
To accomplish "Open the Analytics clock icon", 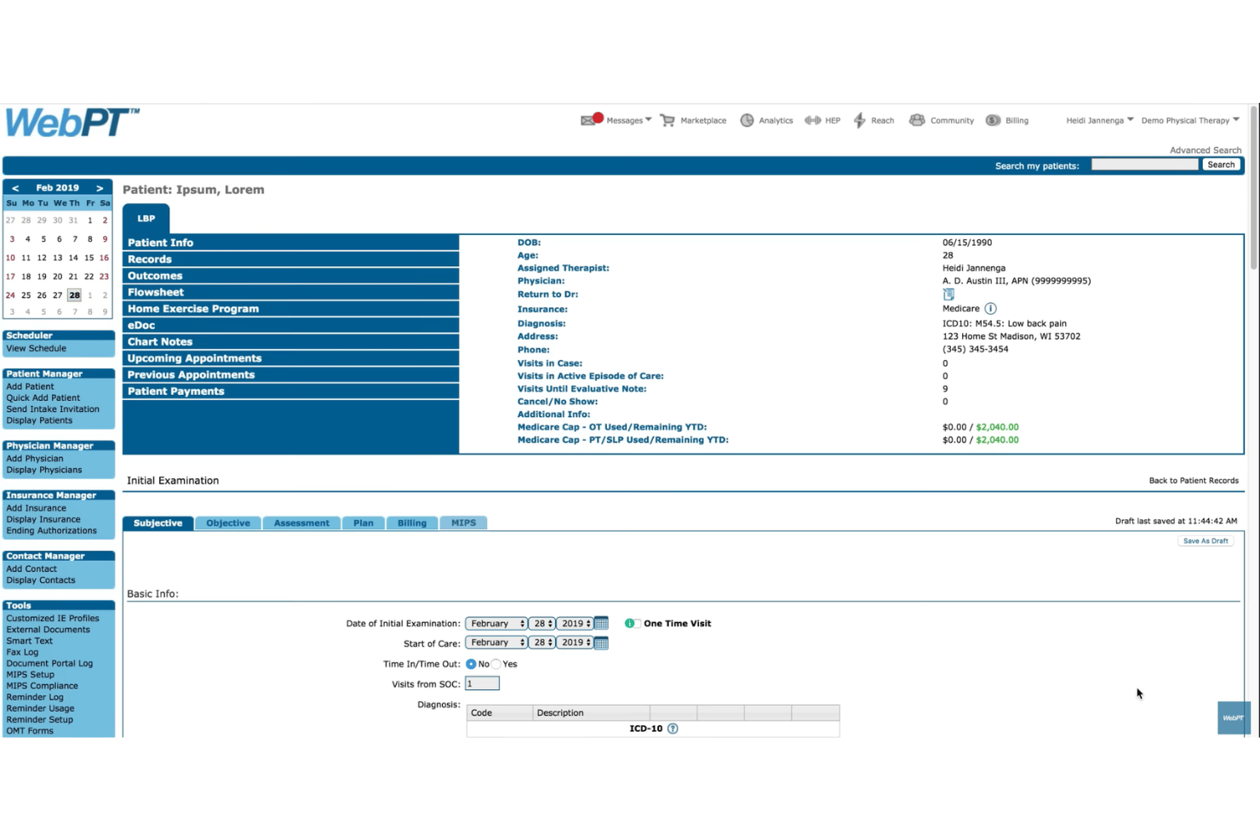I will tap(747, 120).
